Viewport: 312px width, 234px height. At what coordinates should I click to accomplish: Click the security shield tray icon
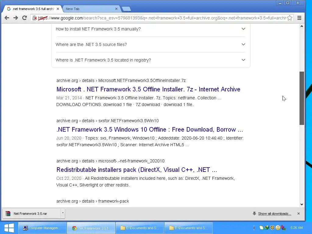tap(272, 227)
